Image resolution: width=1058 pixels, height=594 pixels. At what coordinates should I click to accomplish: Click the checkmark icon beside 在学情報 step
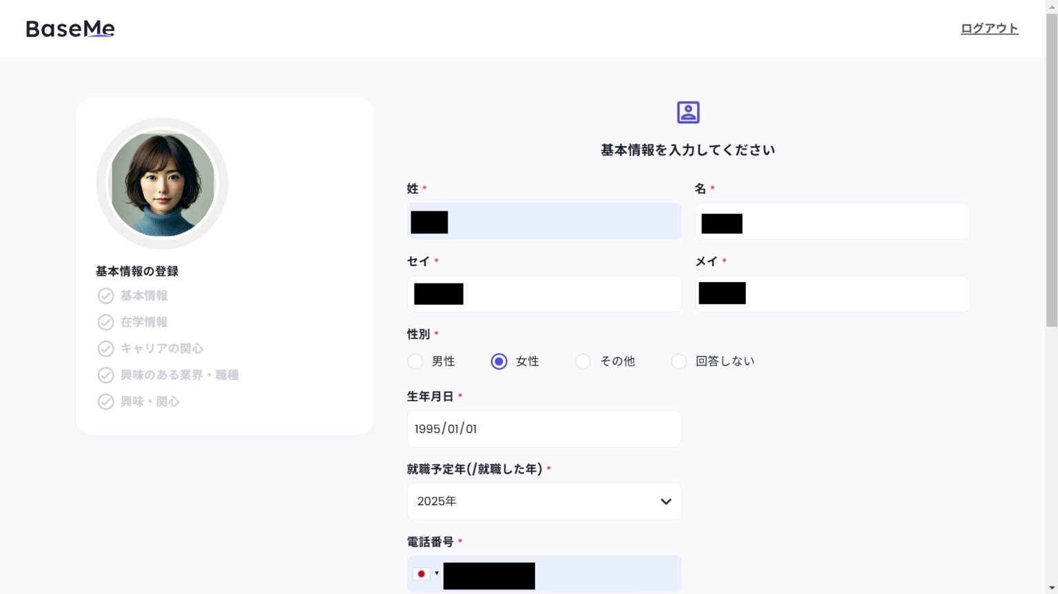105,321
